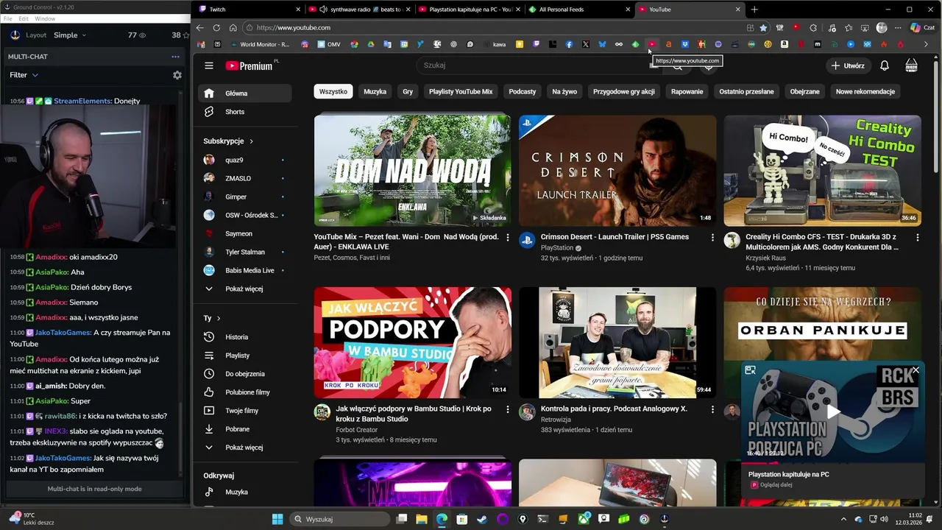The image size is (942, 530).
Task: Select the Gry filter chip
Action: [408, 92]
